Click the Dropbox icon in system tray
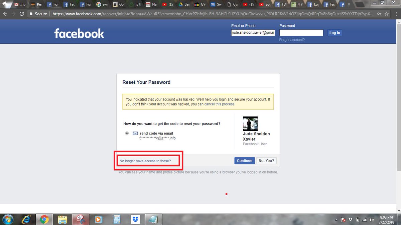401x225 pixels. click(350, 220)
